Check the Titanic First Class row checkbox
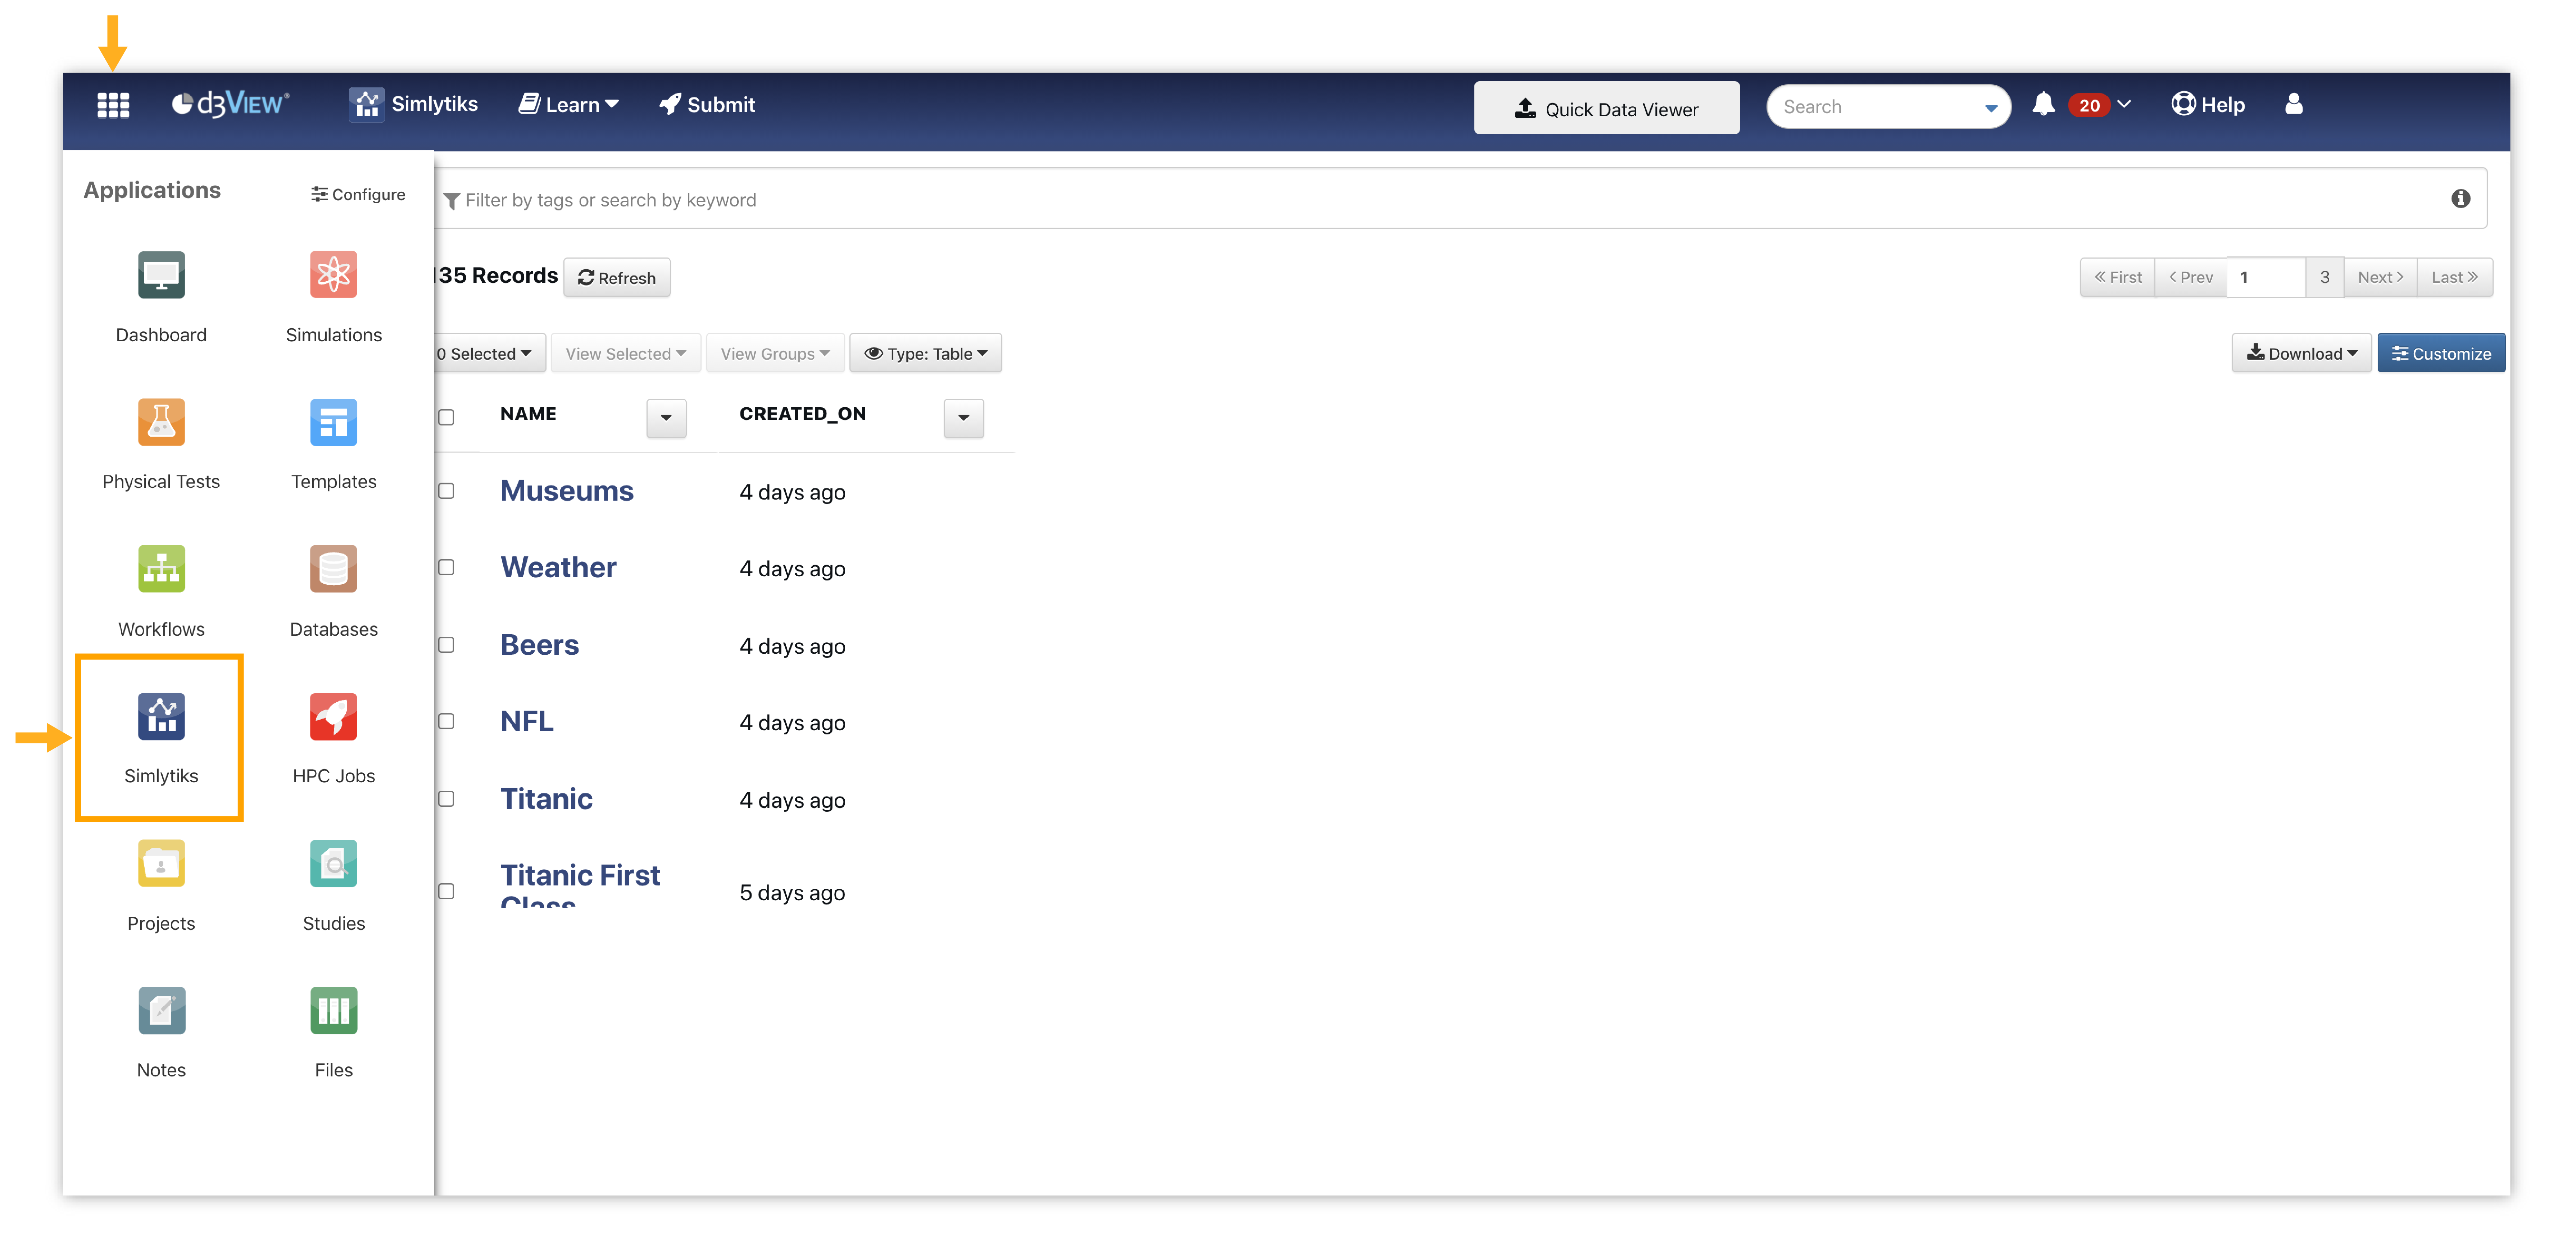The width and height of the screenshot is (2576, 1253). coord(446,891)
